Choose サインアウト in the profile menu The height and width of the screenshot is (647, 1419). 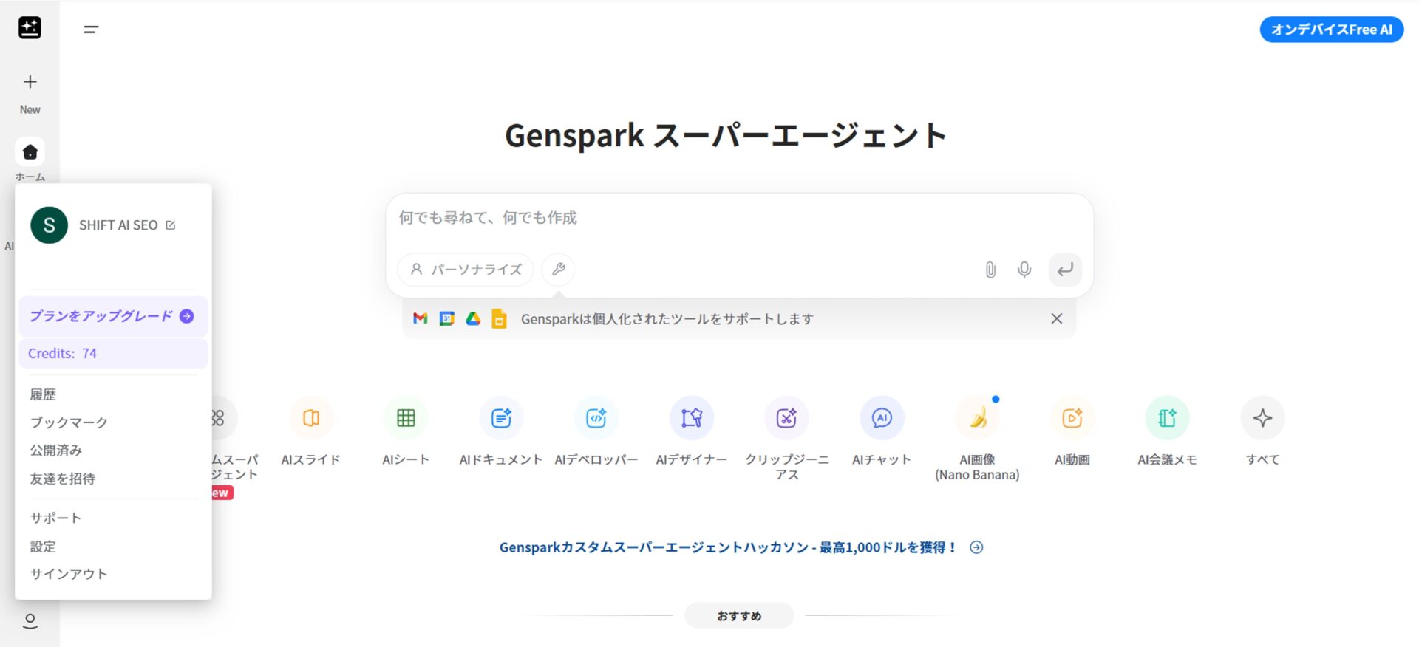(x=69, y=574)
